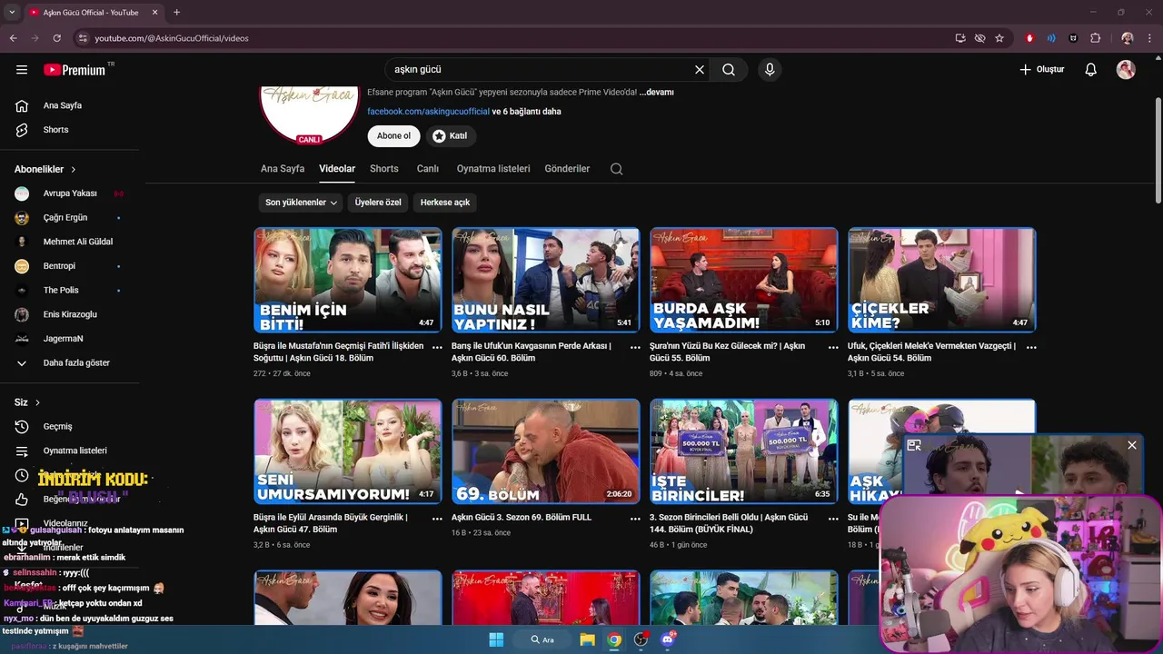Go back in browser history
Image resolution: width=1163 pixels, height=654 pixels.
pos(14,38)
